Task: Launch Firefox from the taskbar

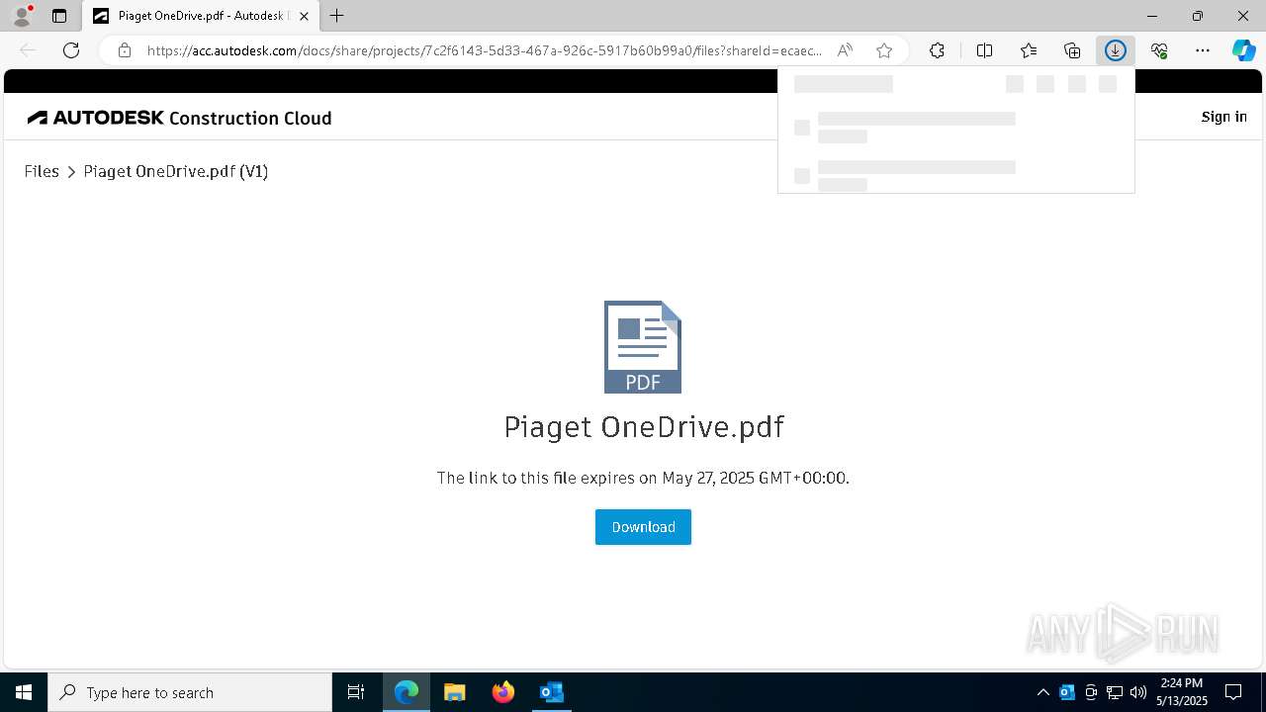Action: pos(503,692)
